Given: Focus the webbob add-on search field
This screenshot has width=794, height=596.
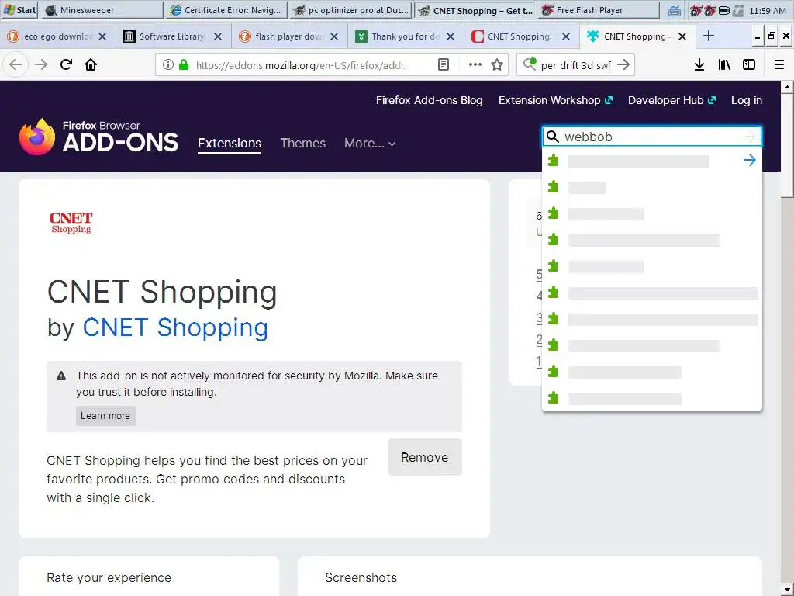Looking at the screenshot, I should pyautogui.click(x=651, y=137).
